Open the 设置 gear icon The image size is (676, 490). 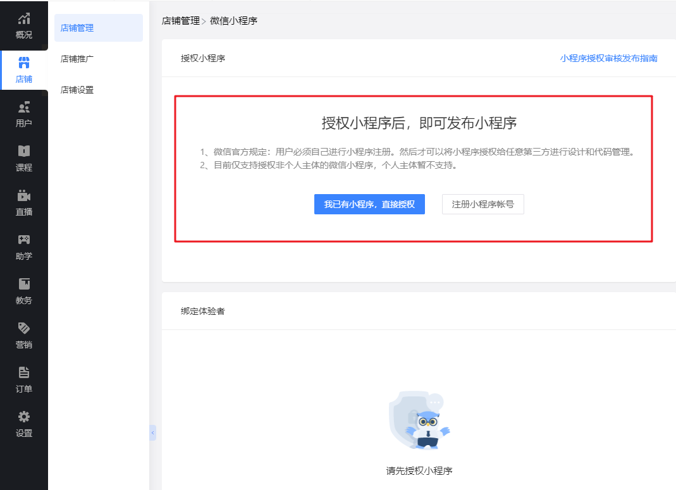[23, 417]
